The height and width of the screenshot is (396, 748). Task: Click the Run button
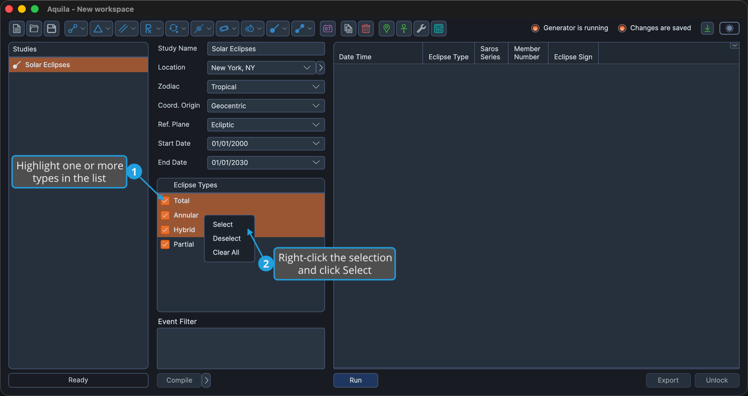tap(356, 380)
